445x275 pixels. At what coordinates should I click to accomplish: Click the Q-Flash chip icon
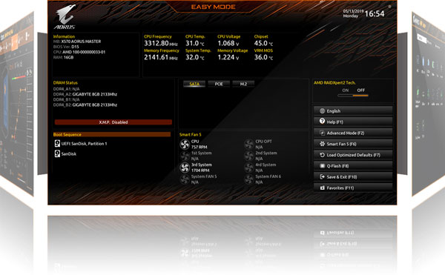(322, 166)
